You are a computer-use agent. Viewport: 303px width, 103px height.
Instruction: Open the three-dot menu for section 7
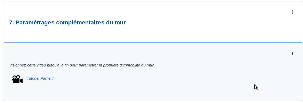[292, 12]
